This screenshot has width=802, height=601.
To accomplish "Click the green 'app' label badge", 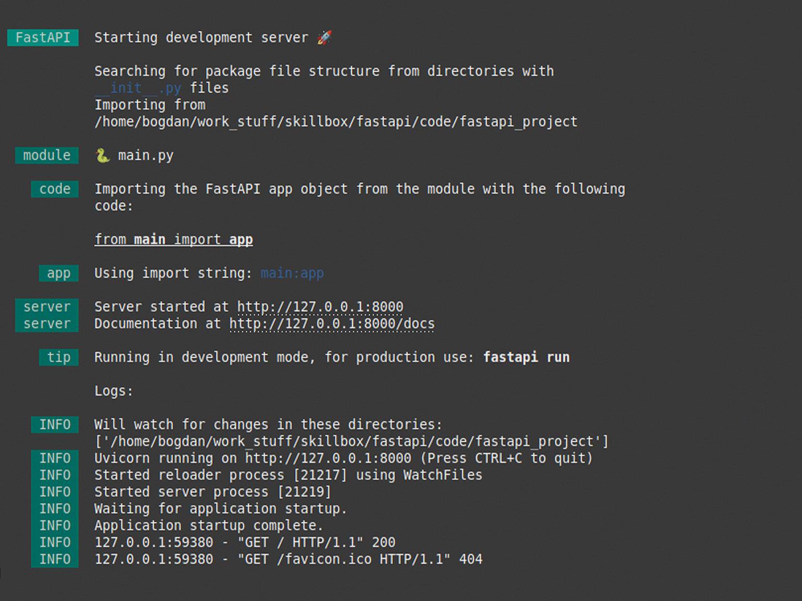I will pyautogui.click(x=58, y=273).
